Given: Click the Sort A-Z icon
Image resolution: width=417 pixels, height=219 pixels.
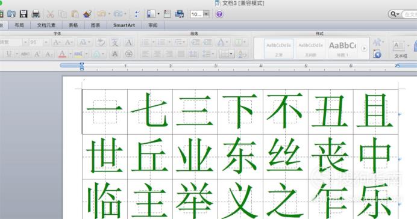Looking at the screenshot, I should pyautogui.click(x=242, y=54).
